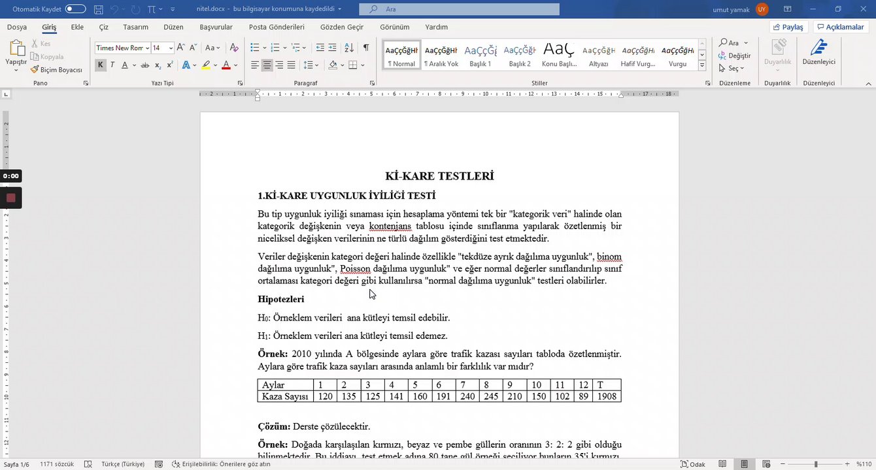The image size is (876, 470).
Task: Open Yazı Tipi dialog launcher
Action: pyautogui.click(x=240, y=84)
